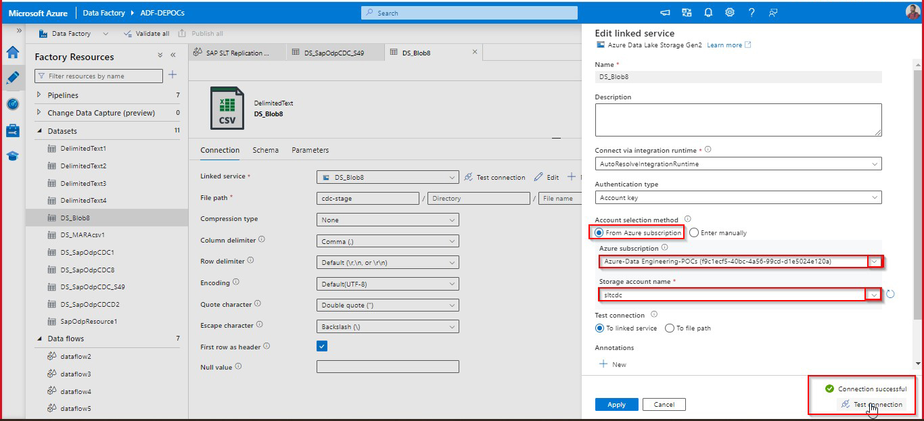Toggle the First row as header checkbox
Image resolution: width=924 pixels, height=421 pixels.
click(322, 346)
